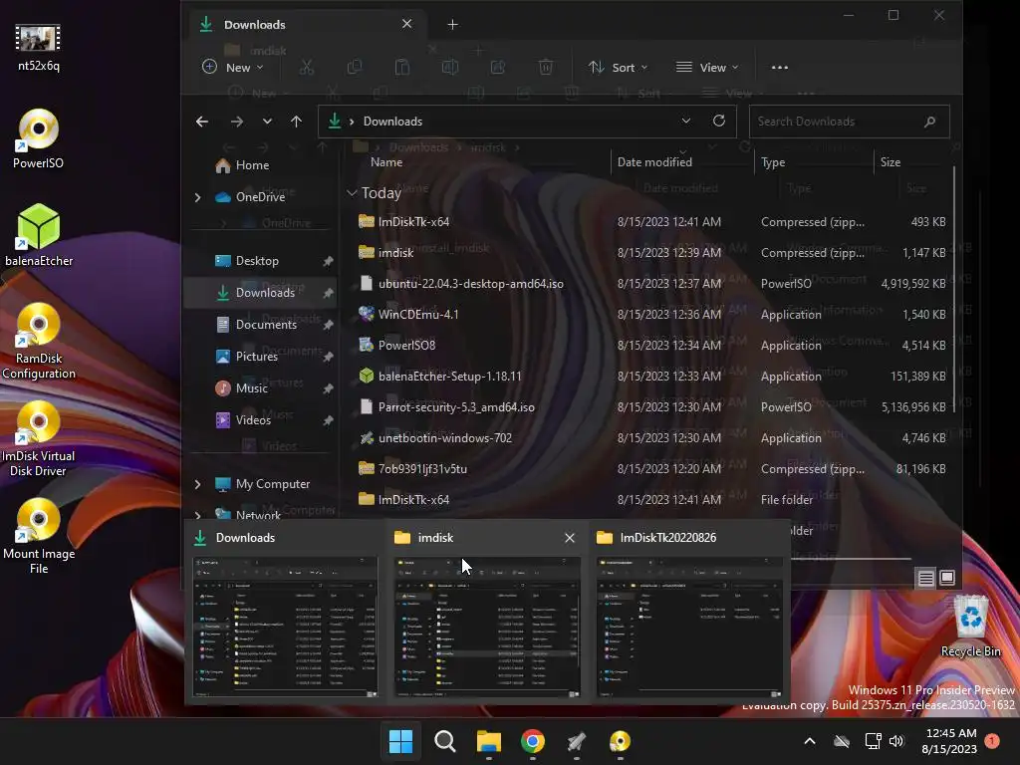Image resolution: width=1020 pixels, height=765 pixels.
Task: Open the volume control in system tray
Action: [896, 741]
